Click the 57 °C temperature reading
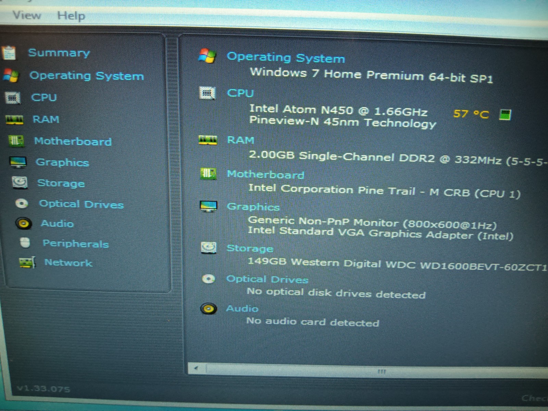Screen dimensions: 548x411 point(471,114)
